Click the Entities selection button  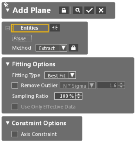[x=30, y=28]
